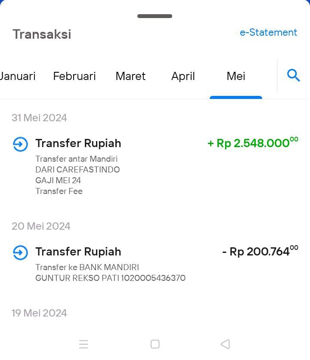Screen dimensions: 310x360
Task: Tap the Android home square icon
Action: tap(155, 344)
